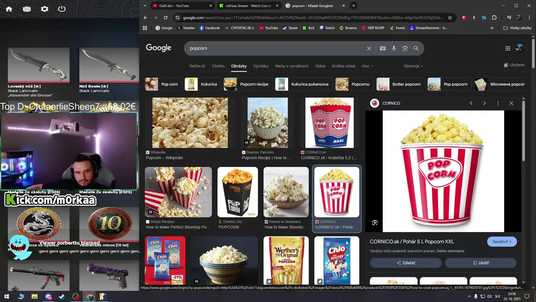Click the Lens icon on the preview image
This screenshot has height=302, width=536.
coord(375,223)
